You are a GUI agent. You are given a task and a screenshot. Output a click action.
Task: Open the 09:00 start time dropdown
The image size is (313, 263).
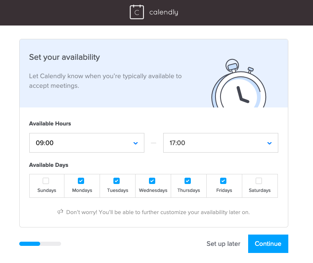pos(87,143)
